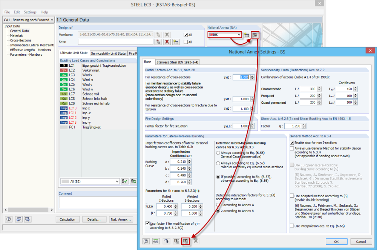The image size is (377, 250).
Task: Click the select all load cases checkmark icon
Action: [124, 181]
